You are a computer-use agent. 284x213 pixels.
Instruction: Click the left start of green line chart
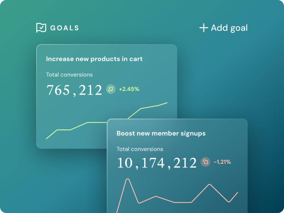click(47, 138)
